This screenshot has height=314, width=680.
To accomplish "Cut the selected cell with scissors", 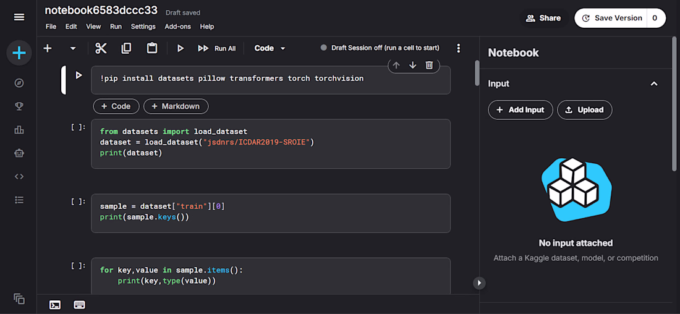I will (101, 48).
